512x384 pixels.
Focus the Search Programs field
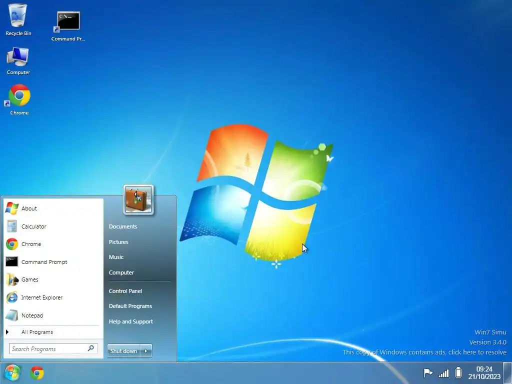53,348
